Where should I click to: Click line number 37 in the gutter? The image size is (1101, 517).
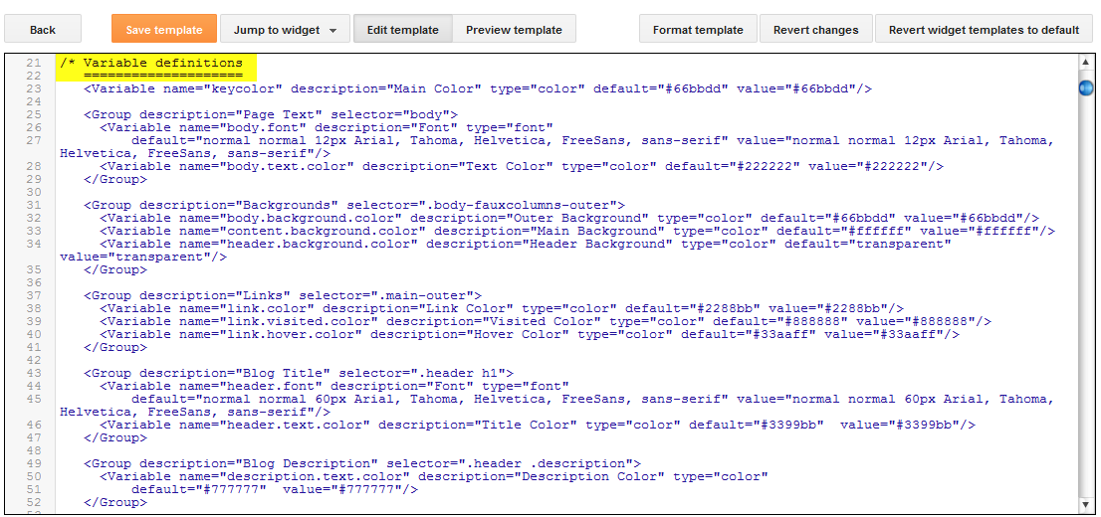pos(34,295)
